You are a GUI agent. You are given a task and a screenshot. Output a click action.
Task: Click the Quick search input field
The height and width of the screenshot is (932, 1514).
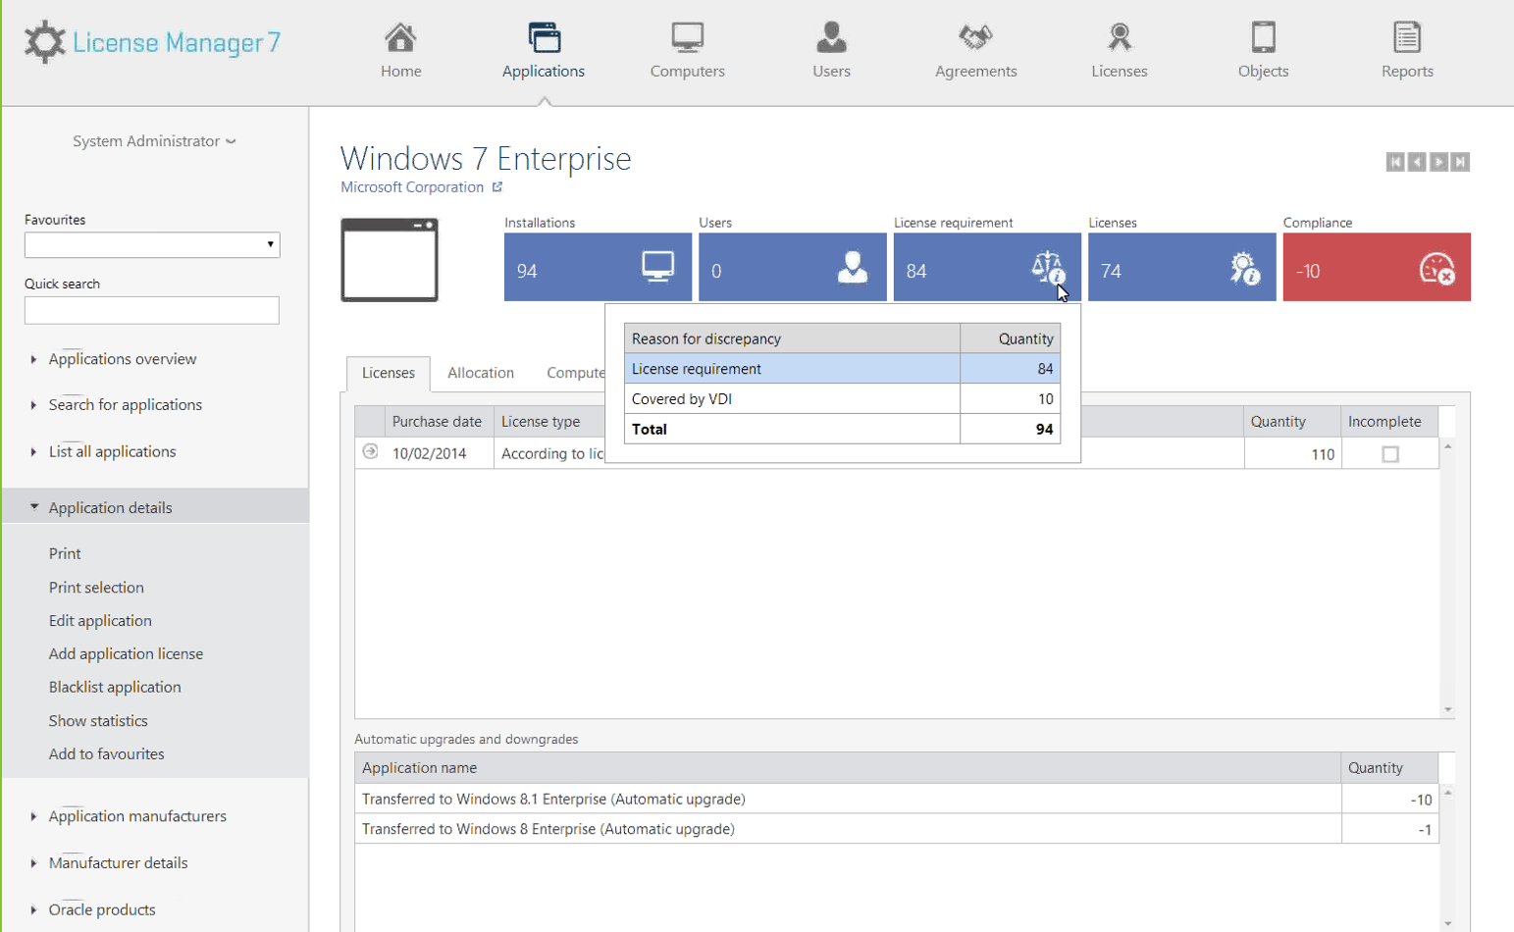tap(152, 311)
